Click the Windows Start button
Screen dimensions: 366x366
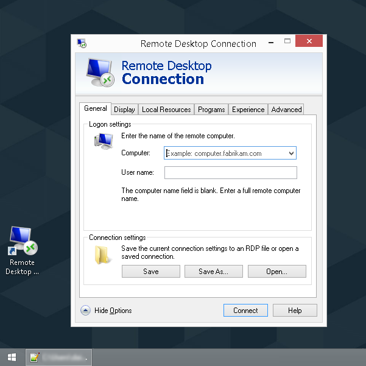(12, 357)
